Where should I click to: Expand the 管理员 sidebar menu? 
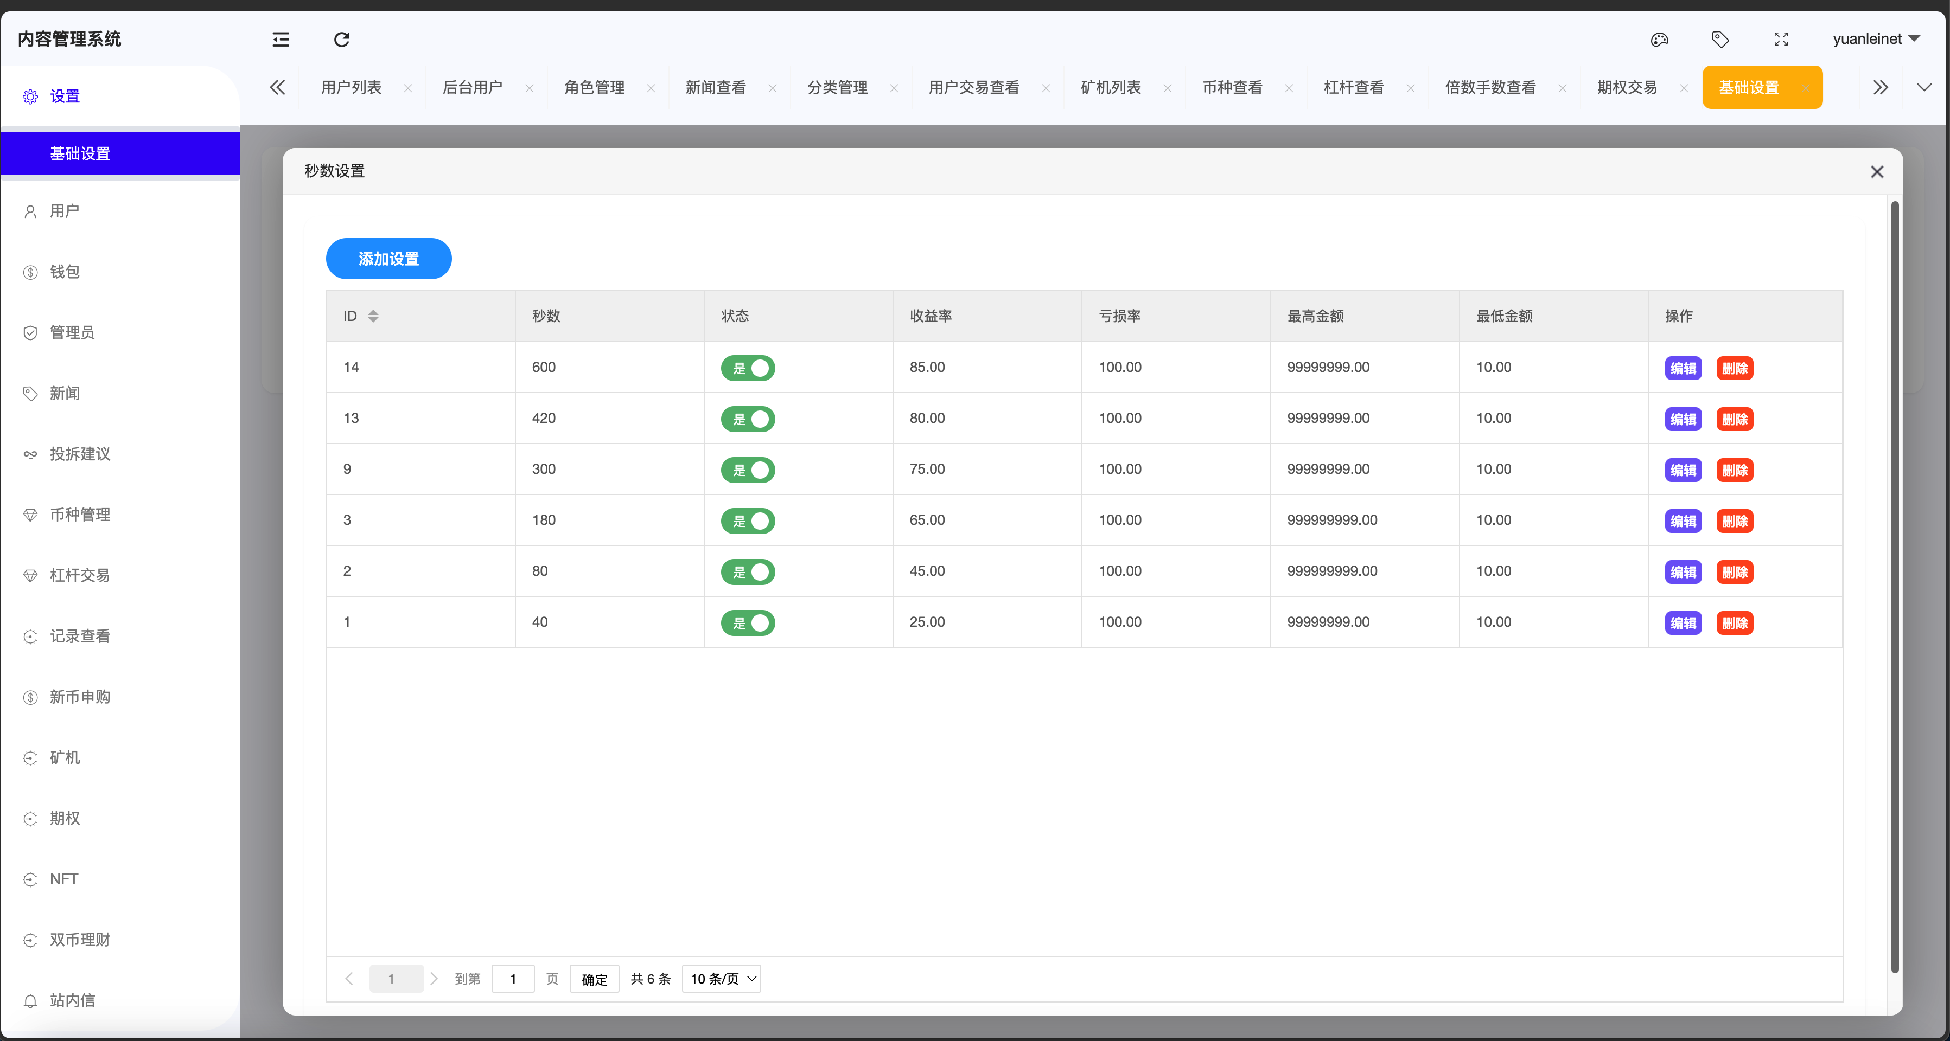[x=120, y=333]
